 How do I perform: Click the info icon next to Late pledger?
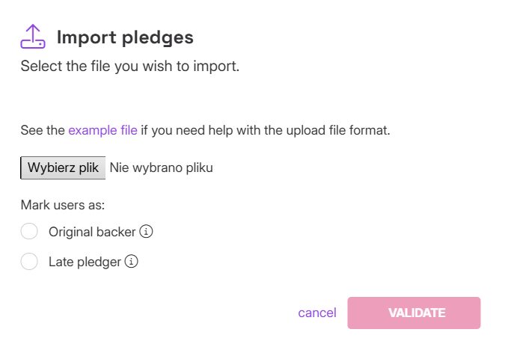click(x=132, y=262)
